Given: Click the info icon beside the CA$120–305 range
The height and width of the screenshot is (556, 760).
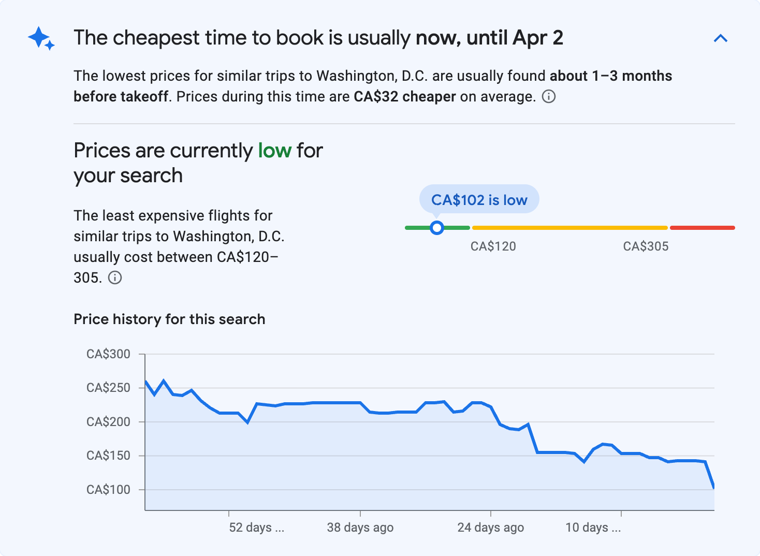Looking at the screenshot, I should 115,278.
